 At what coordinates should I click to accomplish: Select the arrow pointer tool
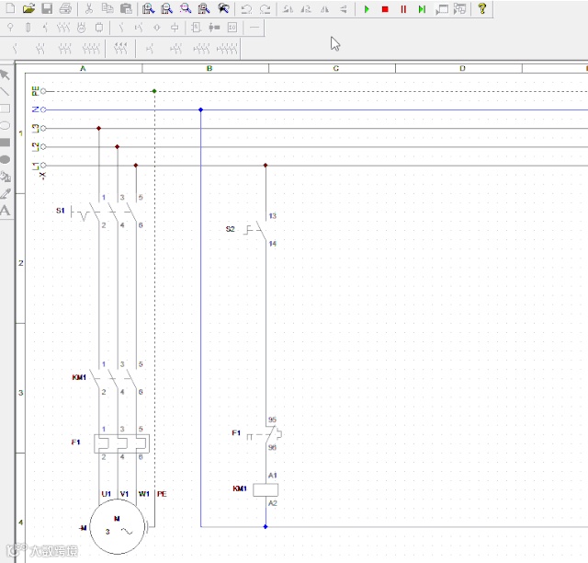point(6,75)
